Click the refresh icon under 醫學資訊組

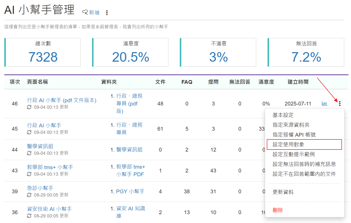(29, 153)
